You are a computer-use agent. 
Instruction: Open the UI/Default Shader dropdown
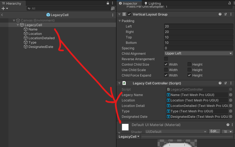[176, 132]
